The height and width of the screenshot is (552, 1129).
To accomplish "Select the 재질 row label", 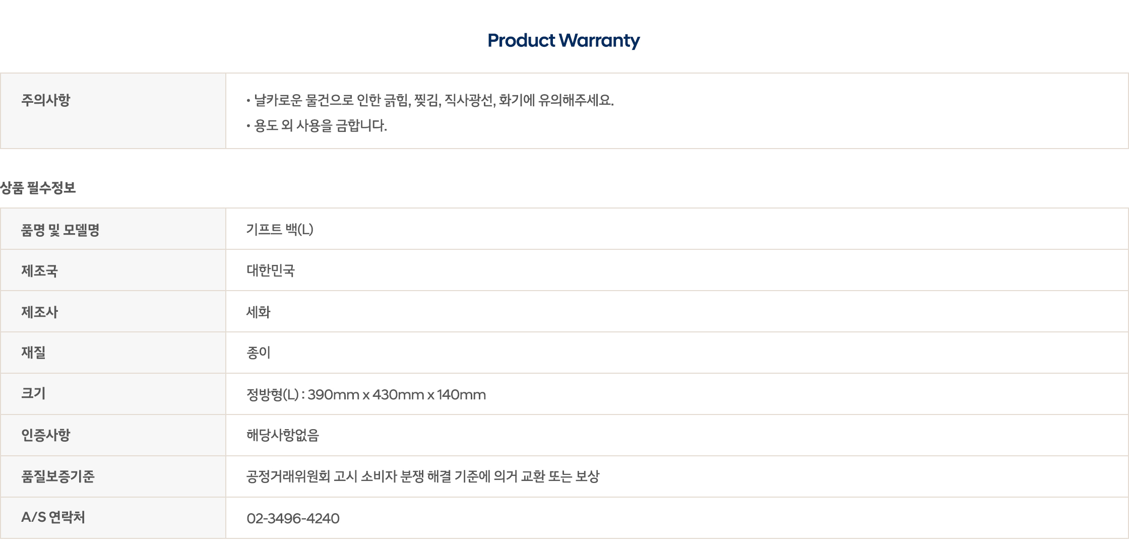I will pyautogui.click(x=33, y=353).
